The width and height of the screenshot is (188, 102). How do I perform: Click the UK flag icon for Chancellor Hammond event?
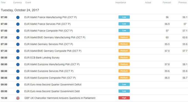[x=18, y=98]
